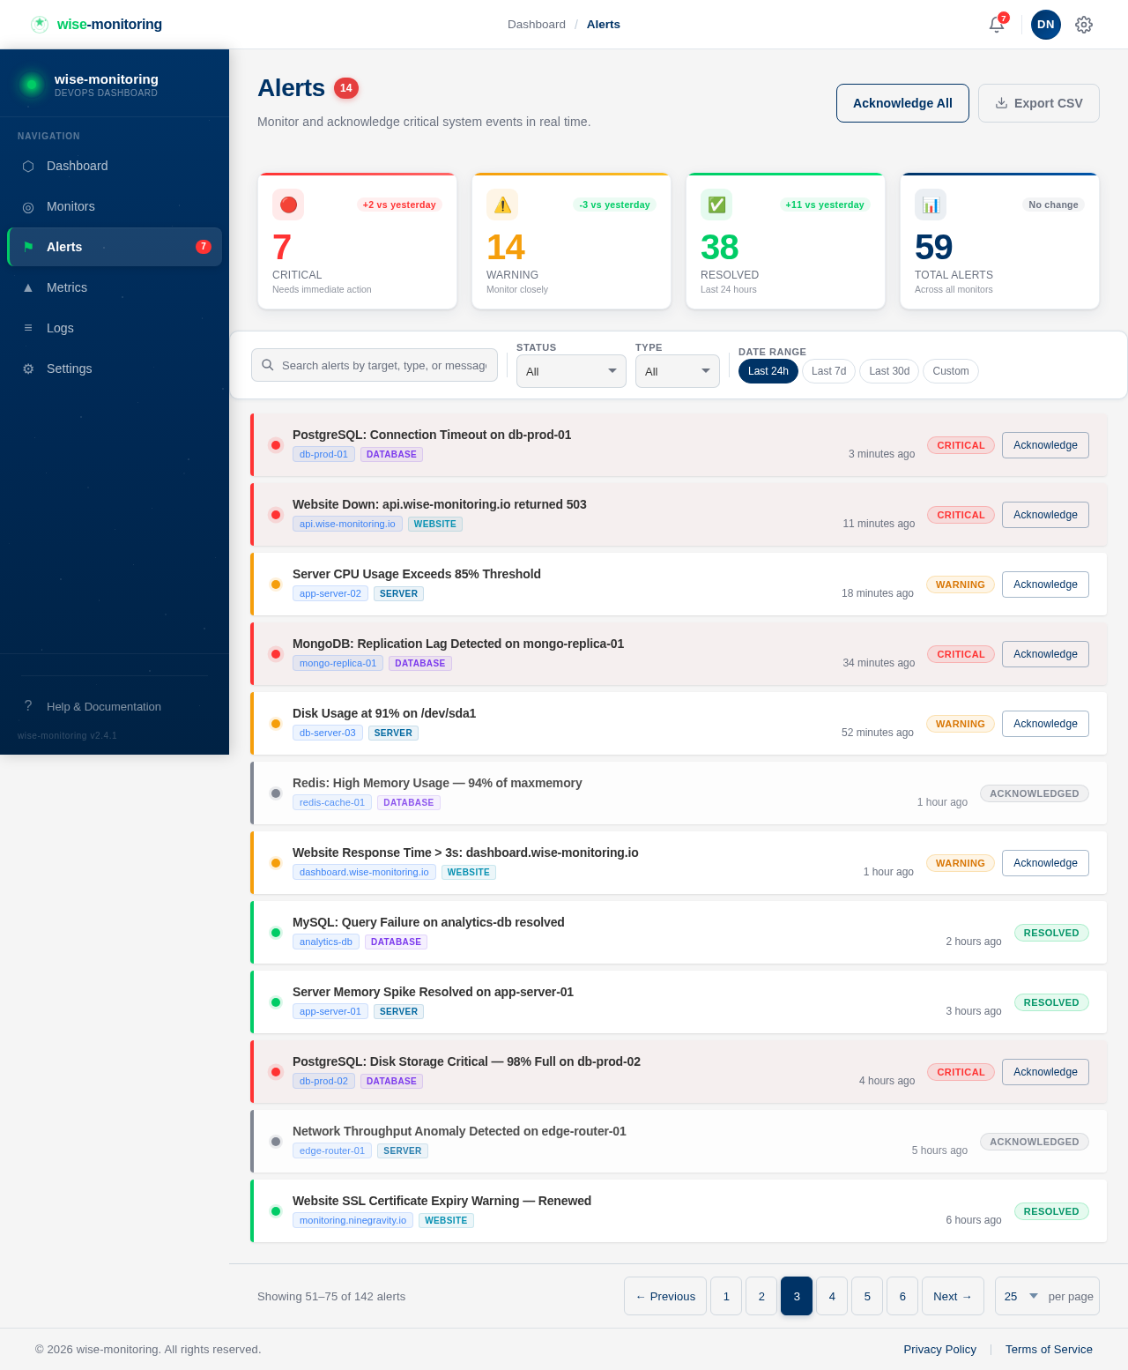The image size is (1128, 1370).
Task: Navigate to Dashboard via the breadcrumb
Action: [x=536, y=24]
